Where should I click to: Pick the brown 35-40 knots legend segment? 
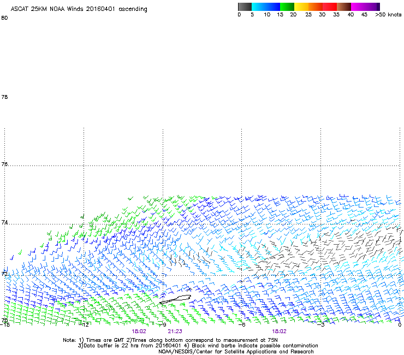344,7
